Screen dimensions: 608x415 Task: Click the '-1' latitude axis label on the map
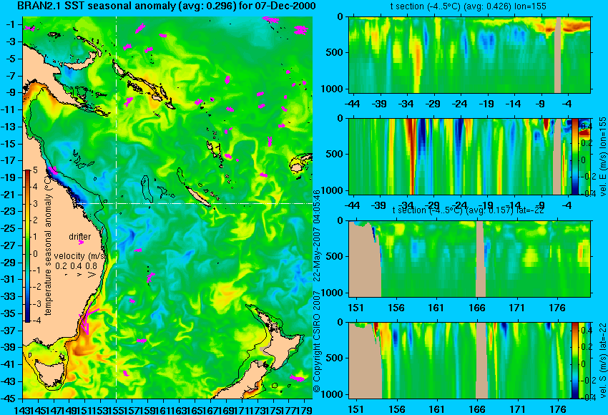[x=10, y=24]
